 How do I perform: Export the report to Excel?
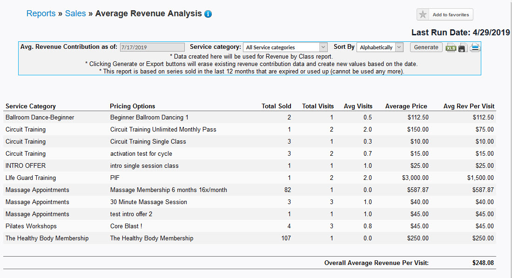[451, 47]
